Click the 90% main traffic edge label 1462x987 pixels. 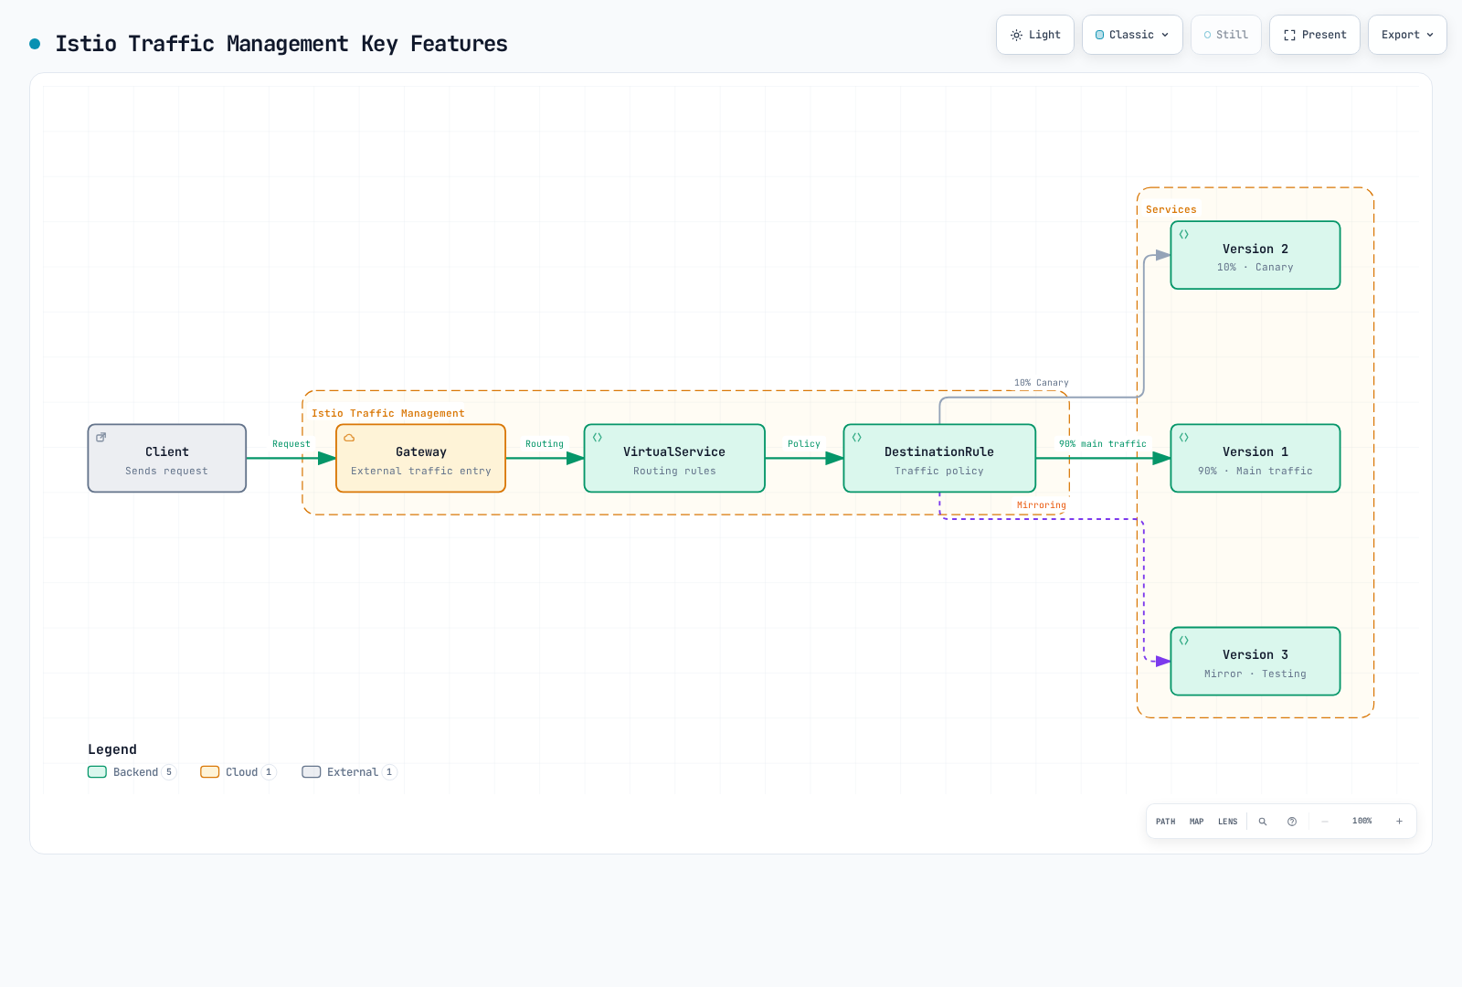point(1103,444)
